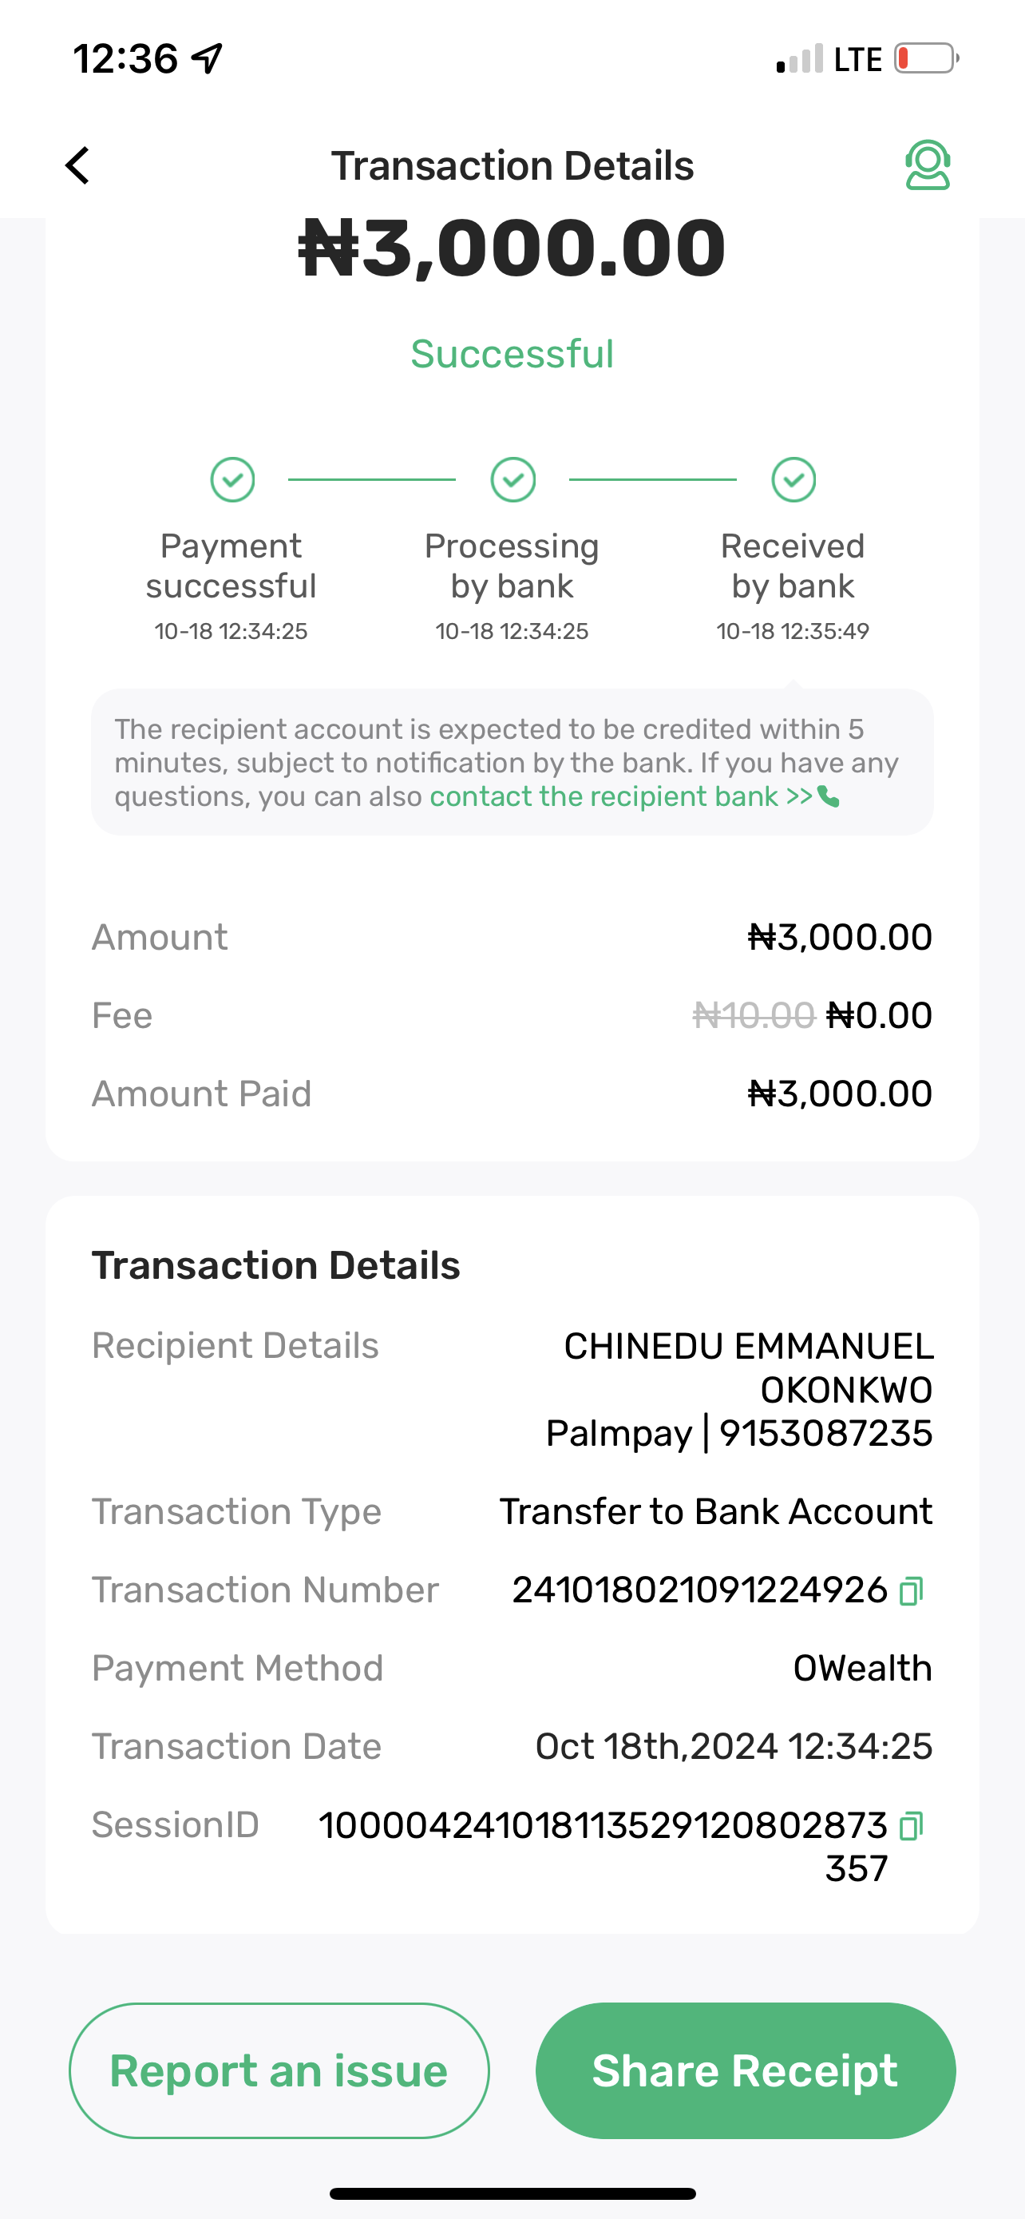Tap the OWealth payment method value

861,1669
